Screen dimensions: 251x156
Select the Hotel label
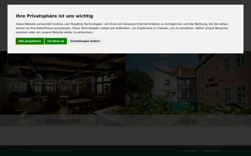[188, 121]
